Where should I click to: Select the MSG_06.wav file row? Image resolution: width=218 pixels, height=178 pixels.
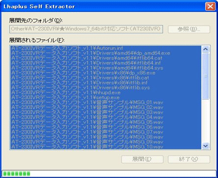pyautogui.click(x=106, y=127)
